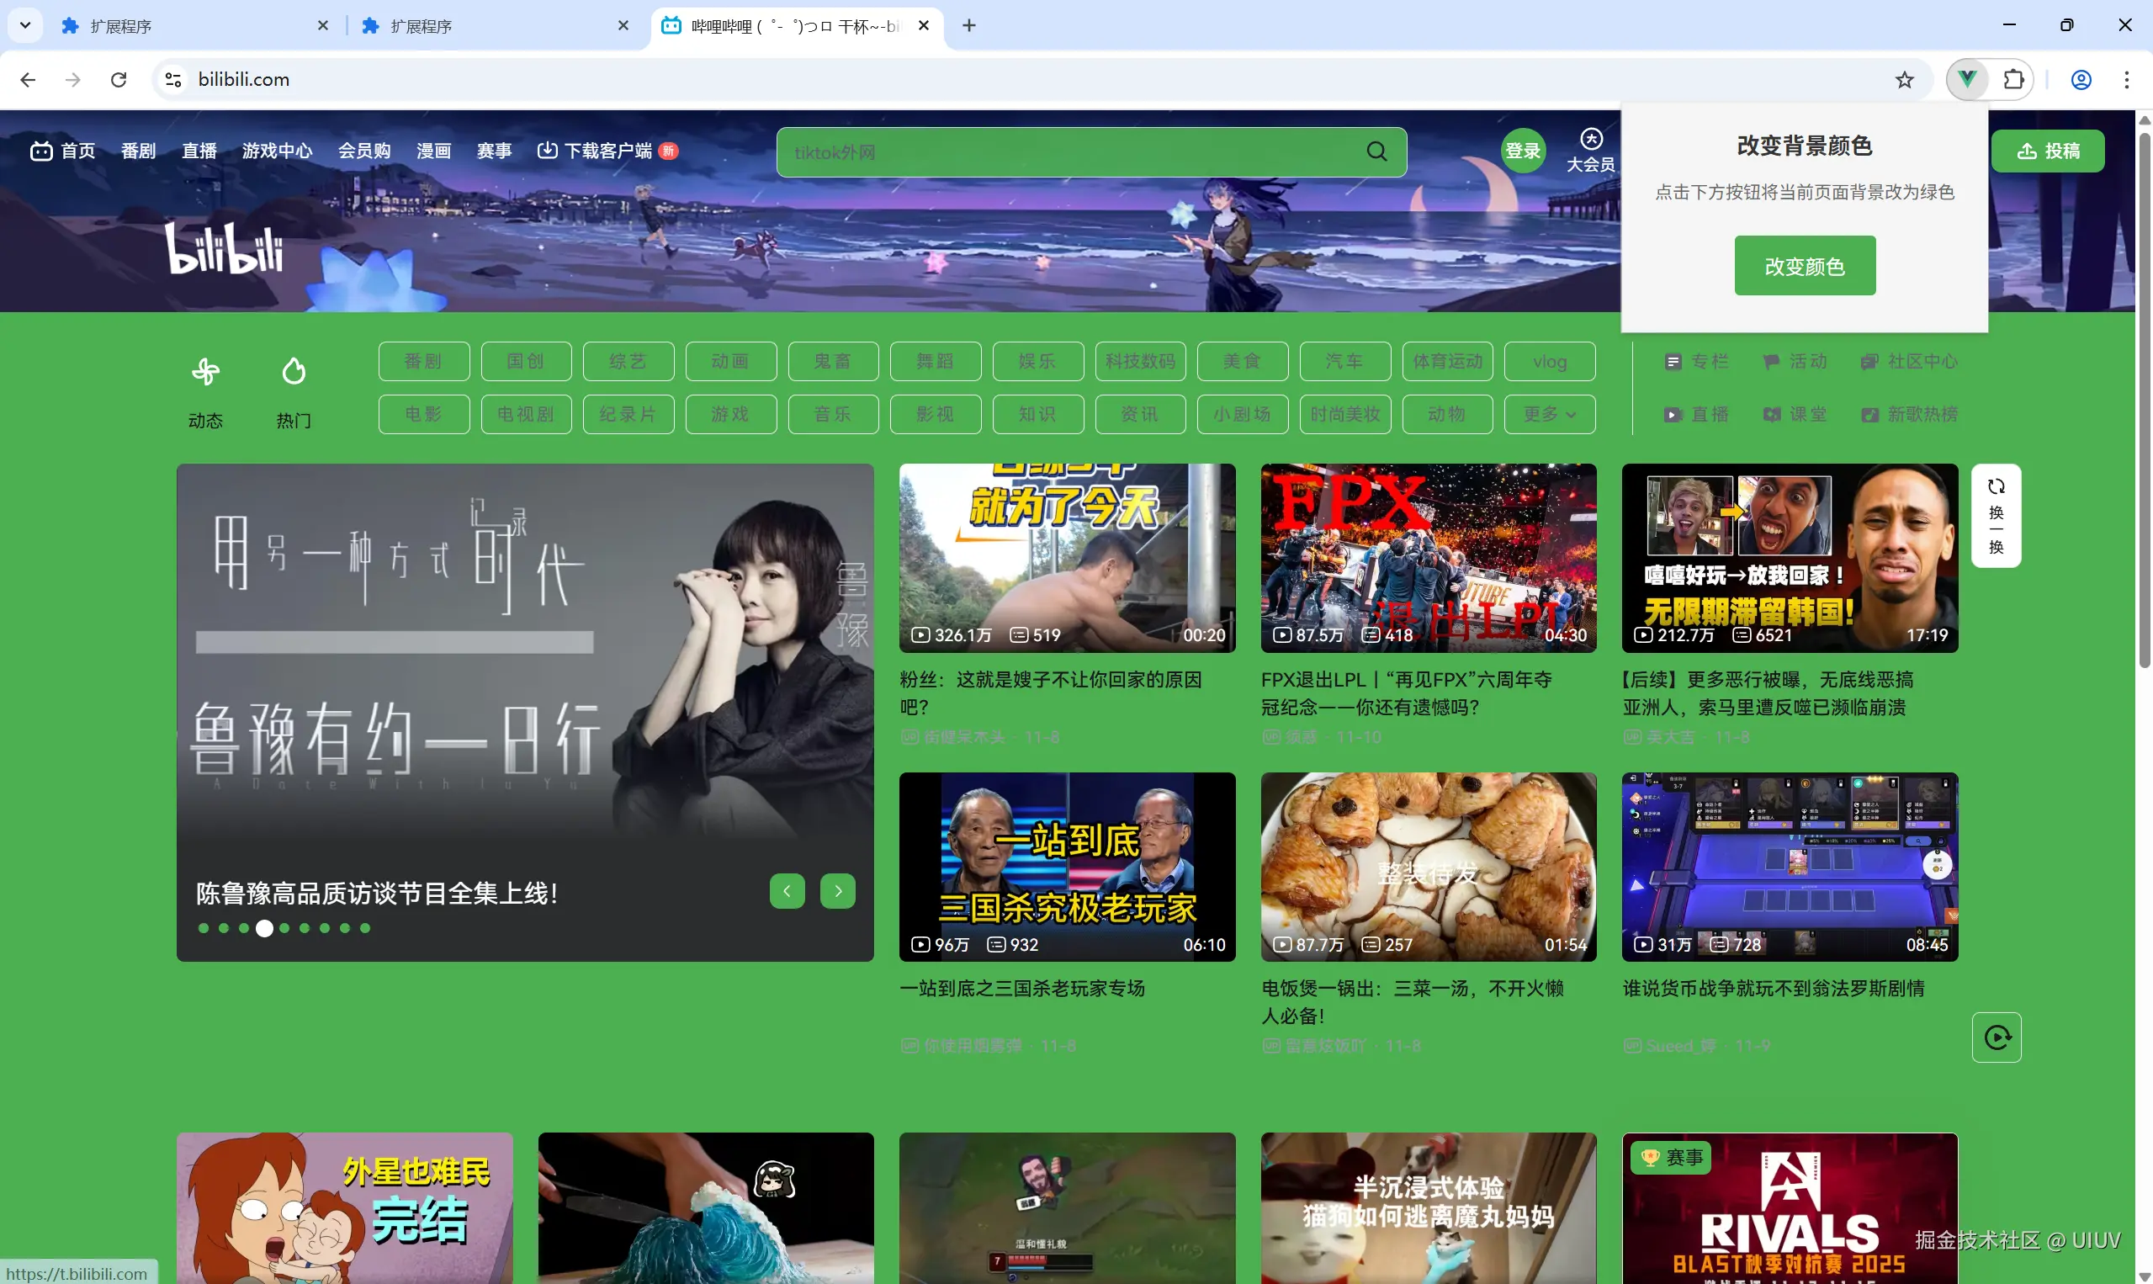This screenshot has height=1284, width=2153.
Task: Open the 活动 flag icon
Action: tap(1772, 361)
